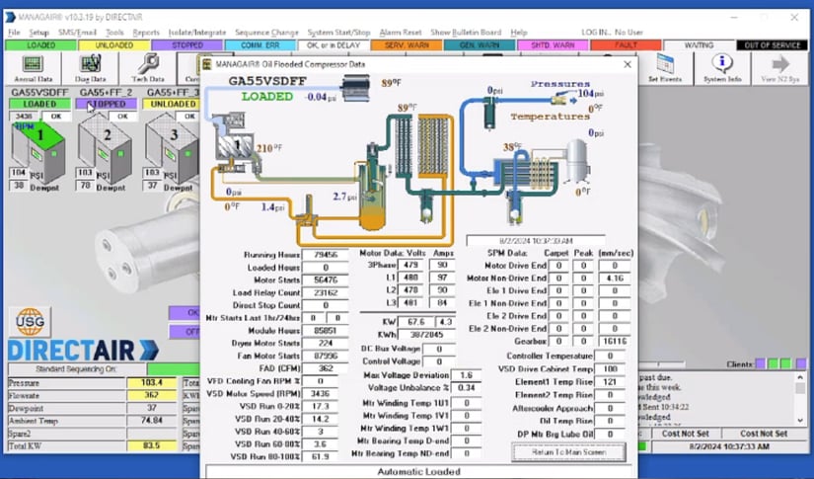Click the yellow UNLOADED legend swatch

[114, 45]
